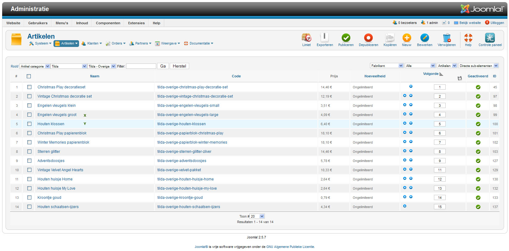Open the Fabrikant filter dropdown
Viewport: 509px width, 251px height.
tap(387, 66)
